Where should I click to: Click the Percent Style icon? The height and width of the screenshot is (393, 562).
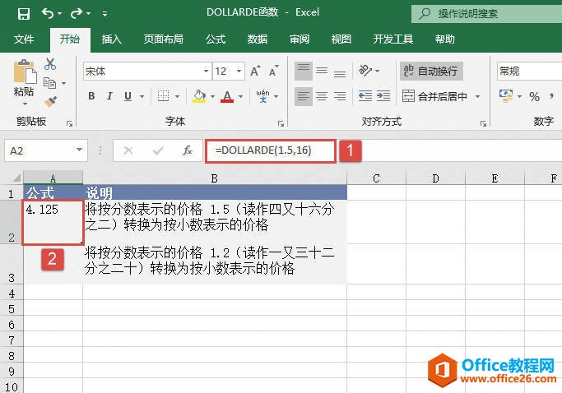534,96
